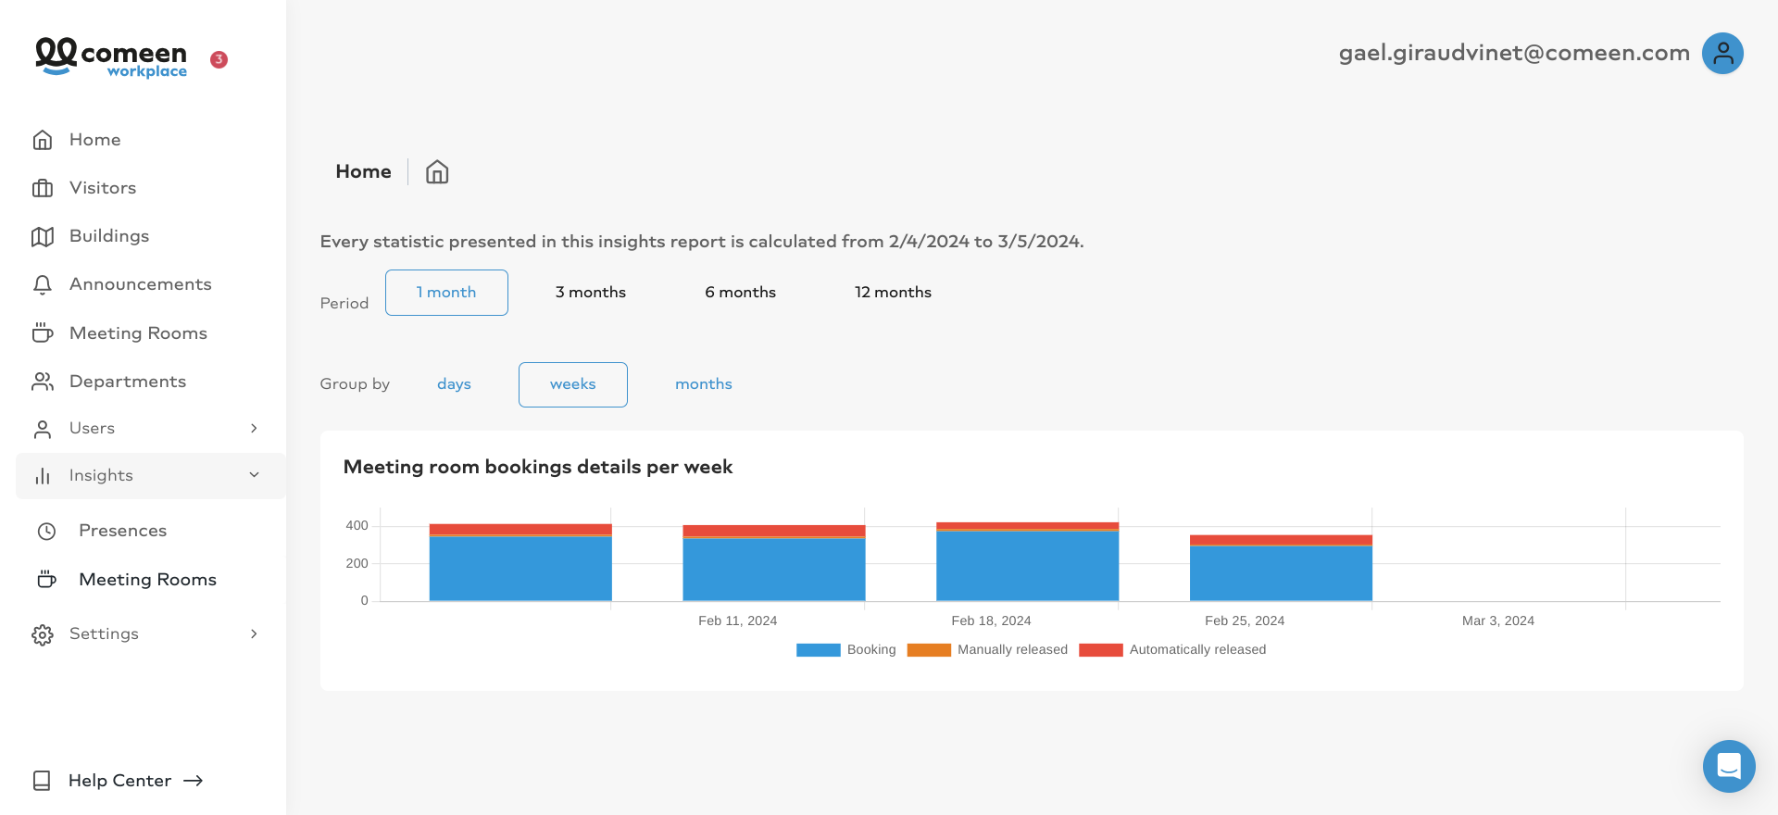Click the Announcements bell icon
The height and width of the screenshot is (815, 1778).
[x=43, y=284]
